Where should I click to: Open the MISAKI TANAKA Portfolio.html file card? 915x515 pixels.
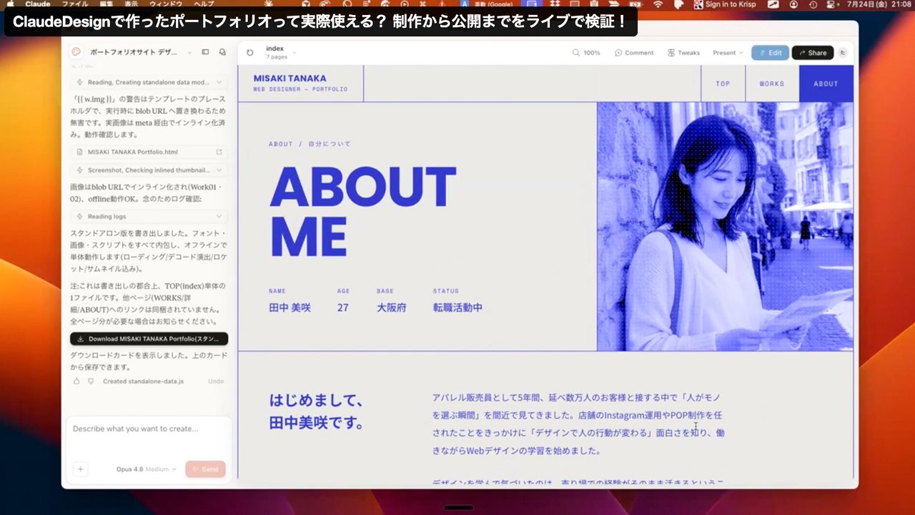[x=149, y=152]
